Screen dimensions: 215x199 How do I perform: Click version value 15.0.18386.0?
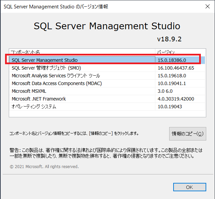pos(172,60)
